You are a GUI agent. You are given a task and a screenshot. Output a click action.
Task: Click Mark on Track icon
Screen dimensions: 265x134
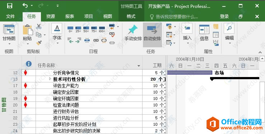[x=112, y=27]
